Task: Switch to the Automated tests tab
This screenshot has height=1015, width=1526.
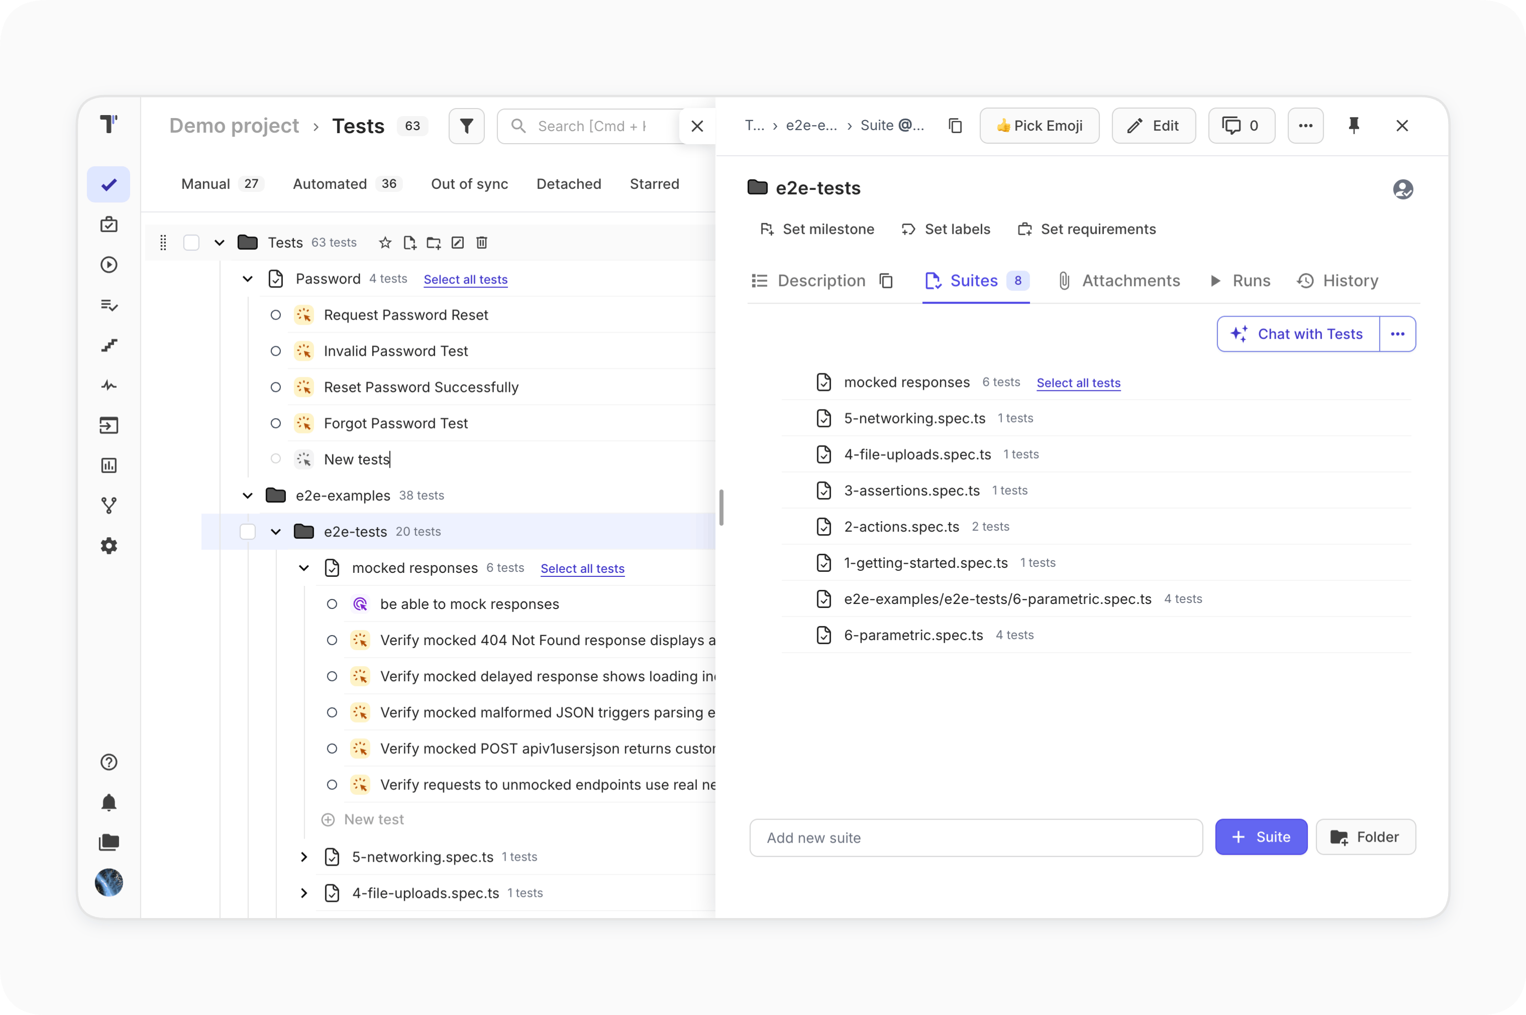Action: tap(348, 184)
